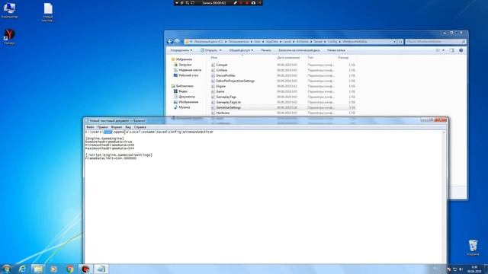Click the Back arrow in Explorer

point(170,41)
